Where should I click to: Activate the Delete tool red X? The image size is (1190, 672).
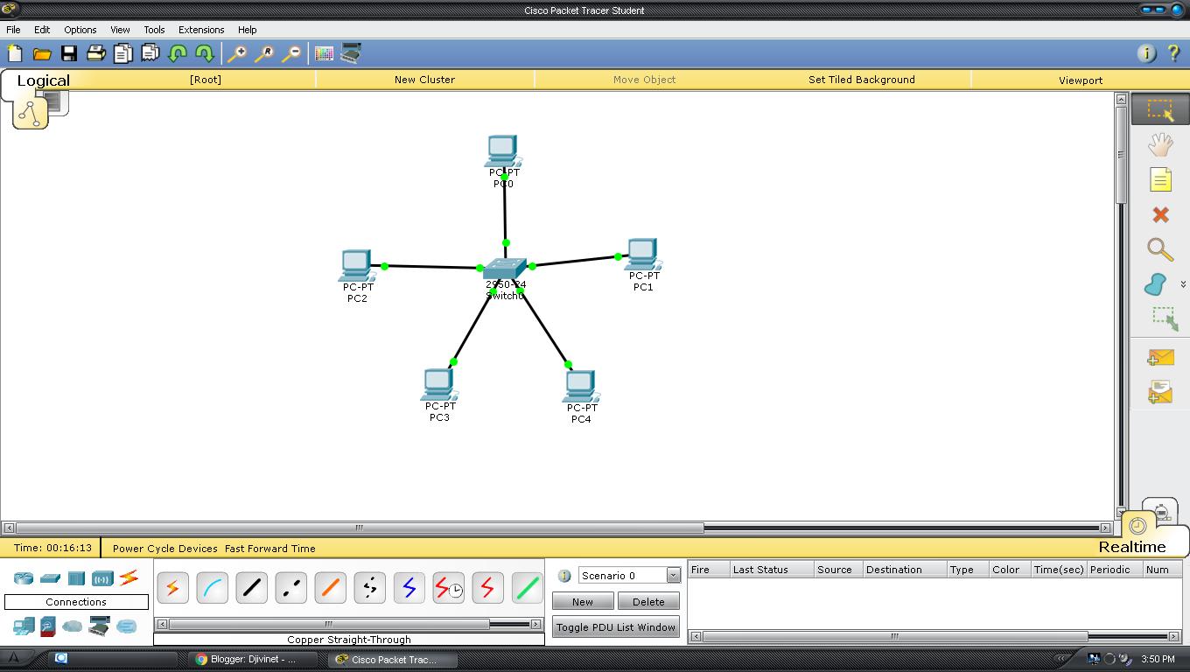tap(1160, 214)
